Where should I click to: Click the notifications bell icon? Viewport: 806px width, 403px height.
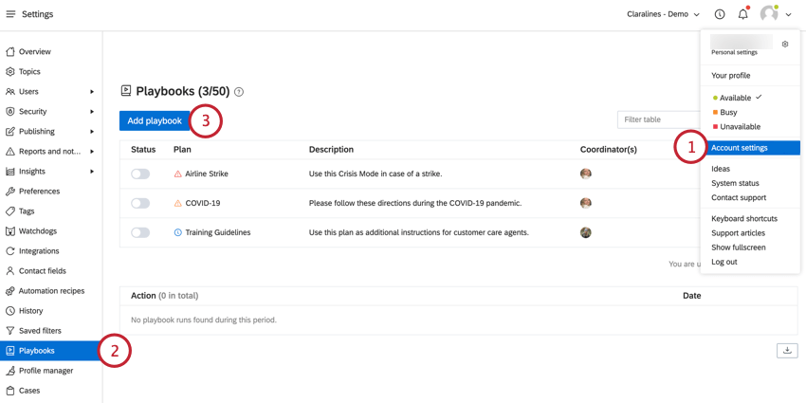coord(743,14)
